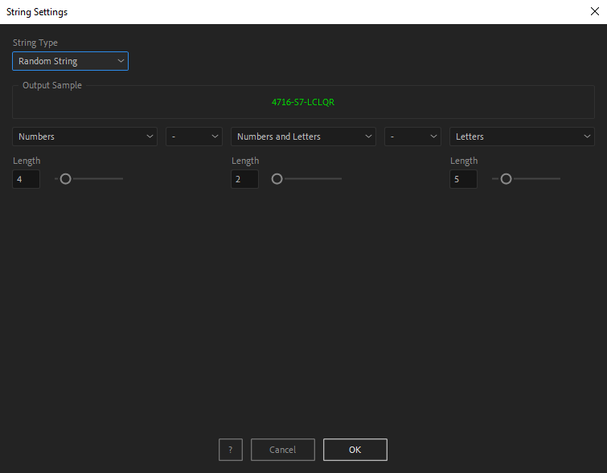607x473 pixels.
Task: Expand the Numbers and Letters dropdown
Action: 303,137
